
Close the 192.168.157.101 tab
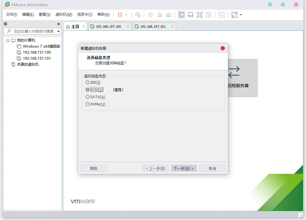coord(173,26)
